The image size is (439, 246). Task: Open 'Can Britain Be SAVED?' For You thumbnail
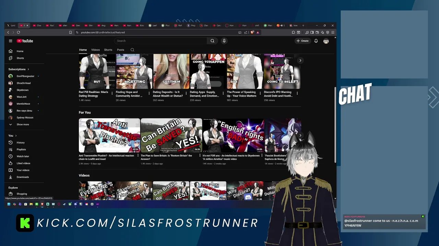(171, 135)
